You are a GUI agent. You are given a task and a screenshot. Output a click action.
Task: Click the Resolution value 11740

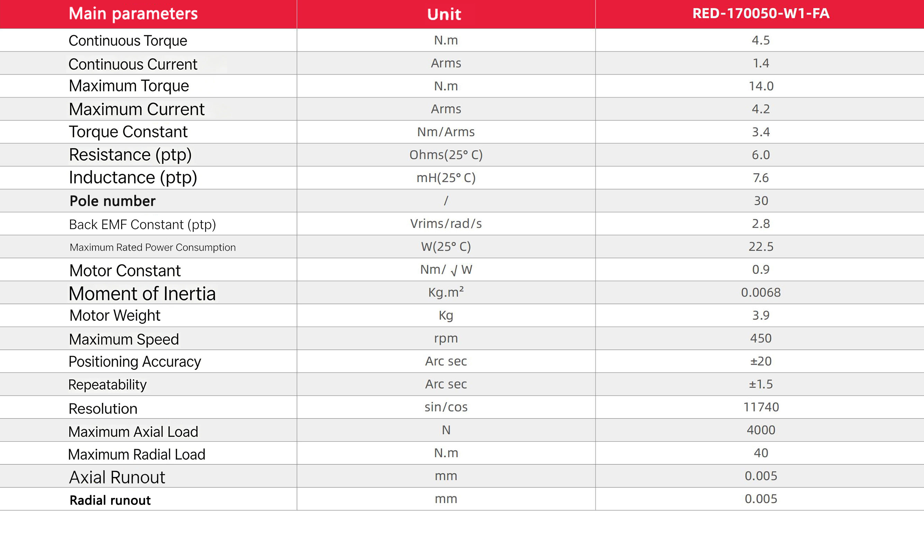tap(761, 407)
